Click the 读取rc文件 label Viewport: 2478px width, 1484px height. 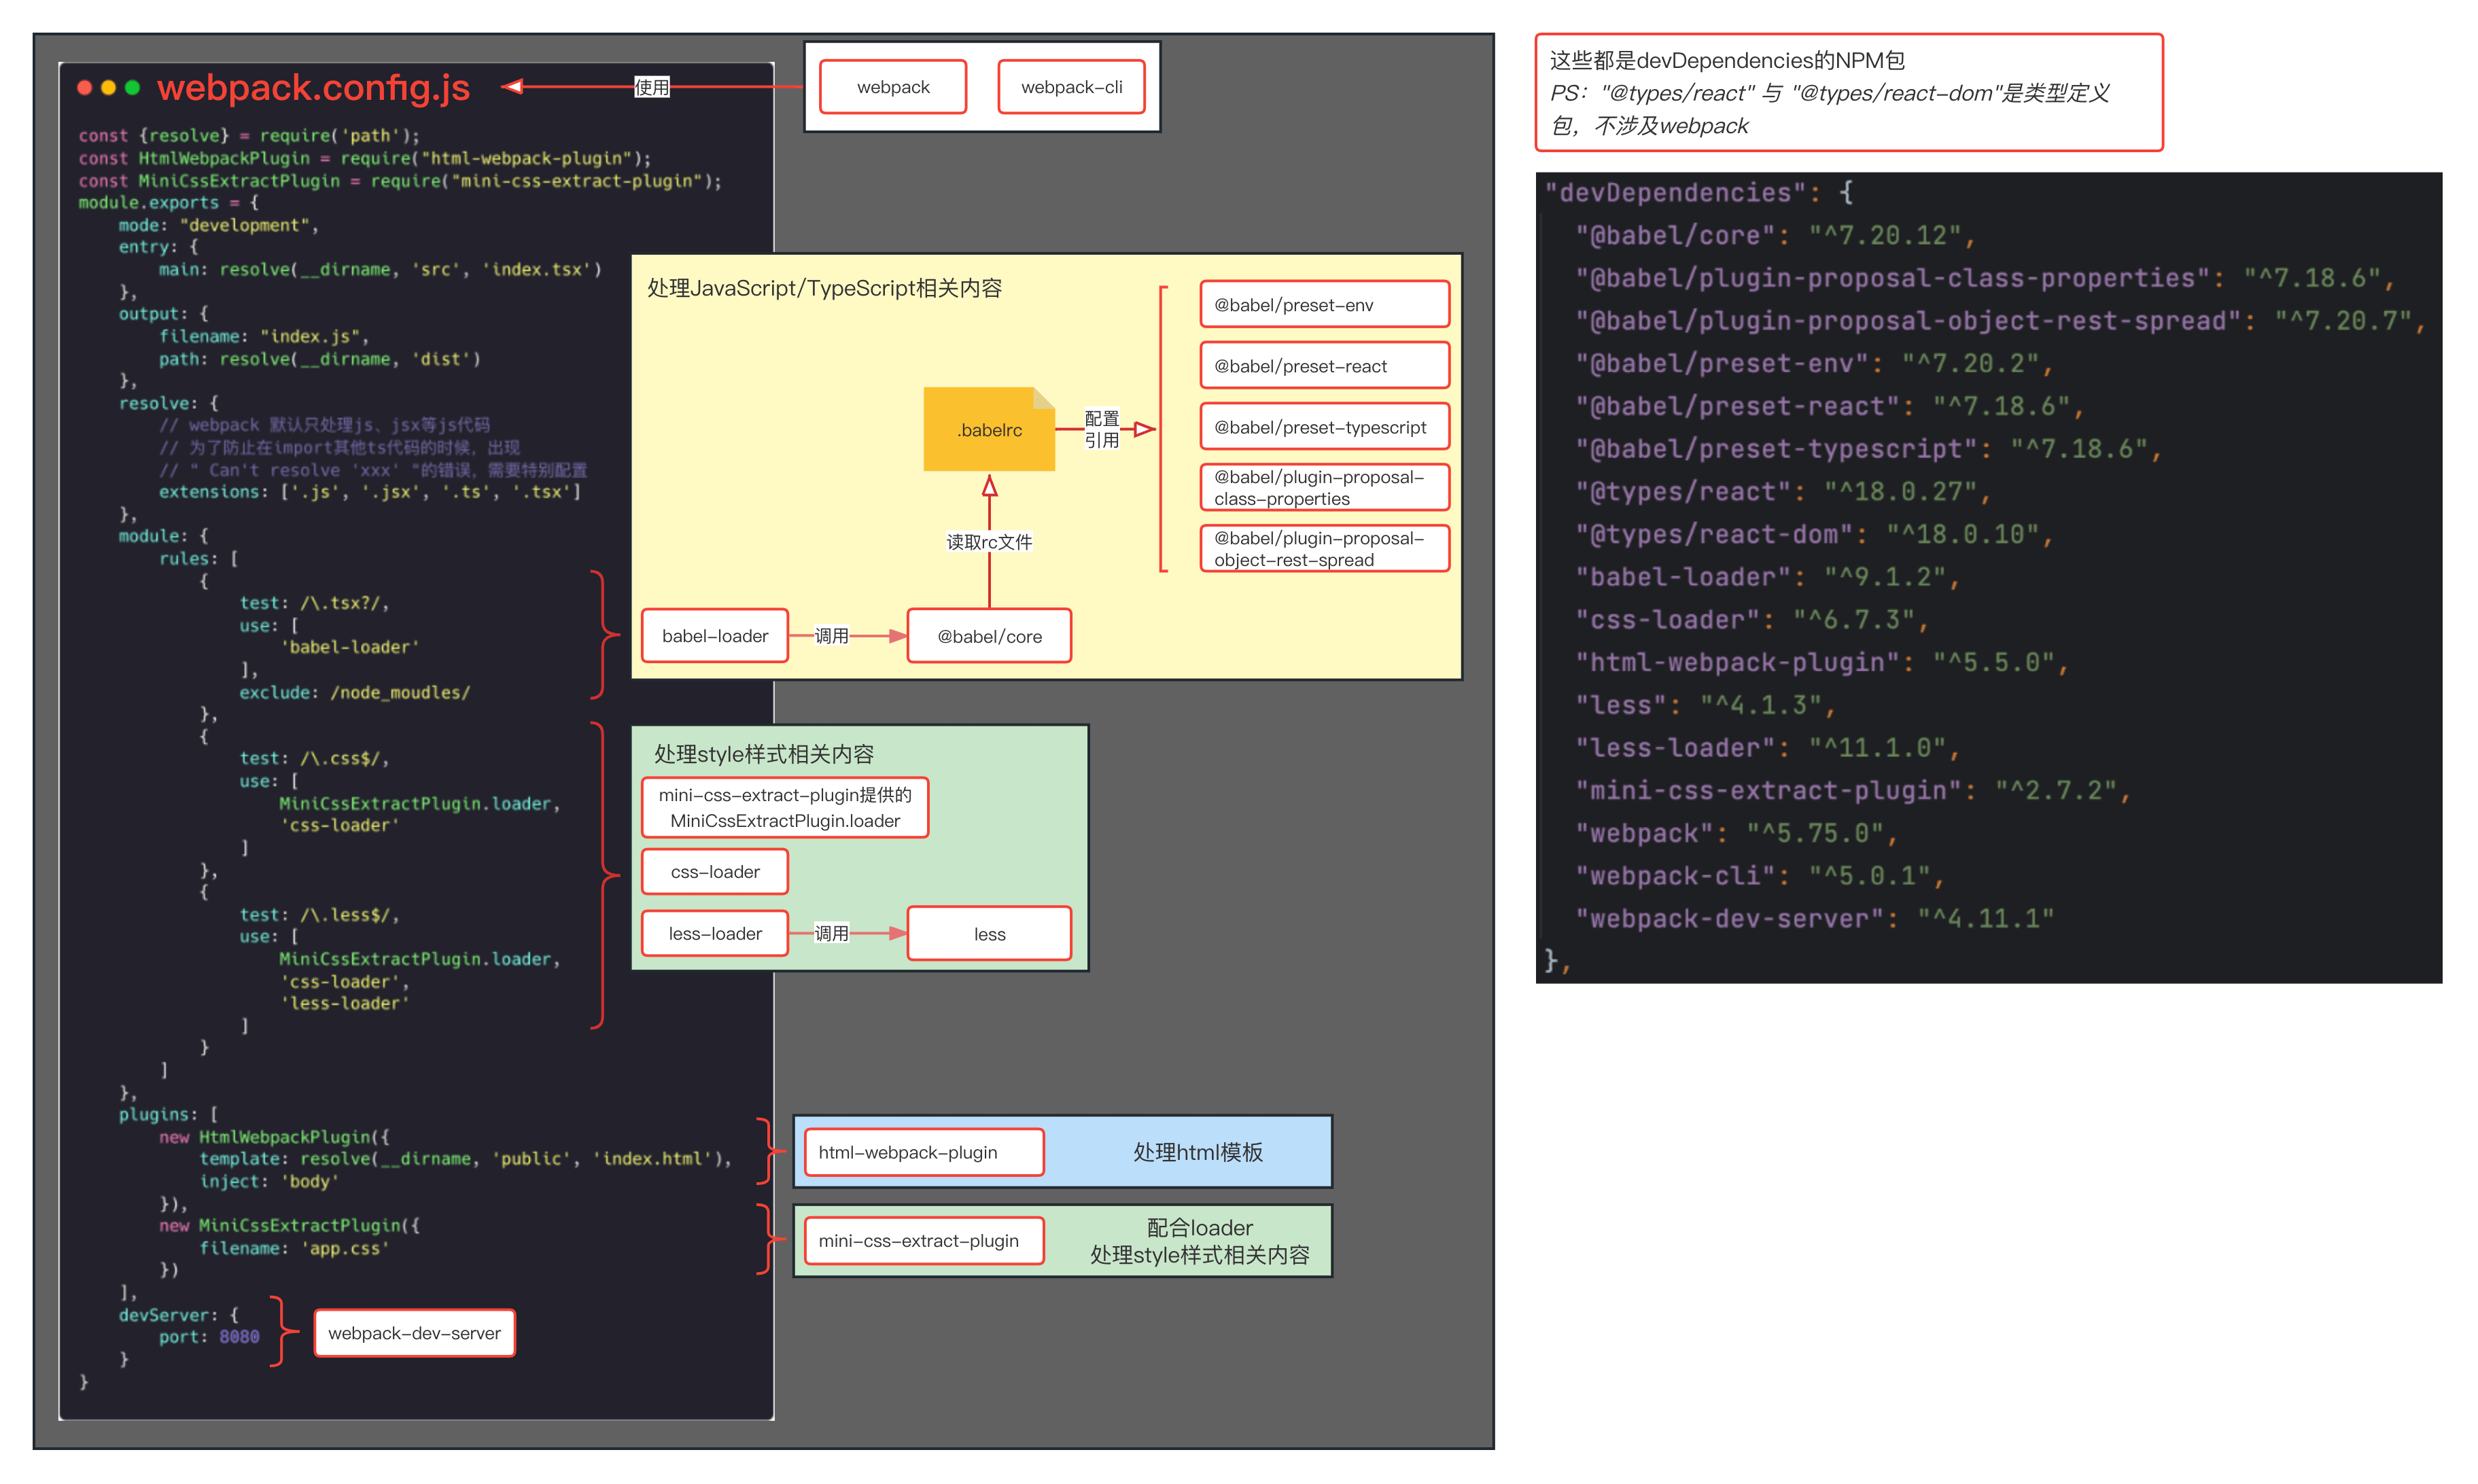click(989, 541)
